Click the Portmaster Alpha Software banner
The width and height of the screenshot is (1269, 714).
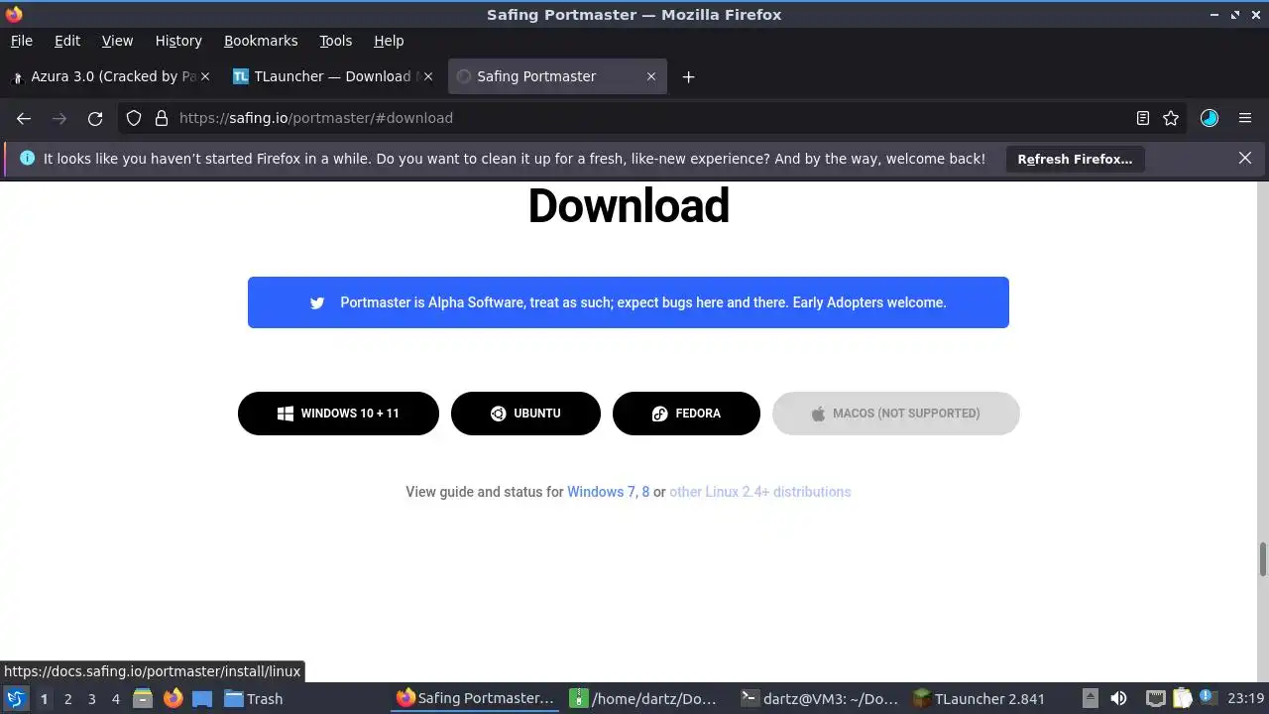pos(629,302)
